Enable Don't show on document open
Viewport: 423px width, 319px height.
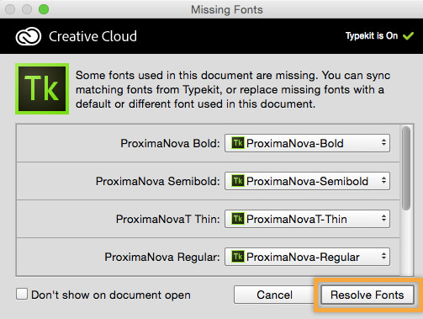pos(22,295)
